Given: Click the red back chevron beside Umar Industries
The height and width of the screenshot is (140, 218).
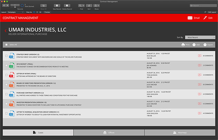Looking at the screenshot, I should coord(6,31).
